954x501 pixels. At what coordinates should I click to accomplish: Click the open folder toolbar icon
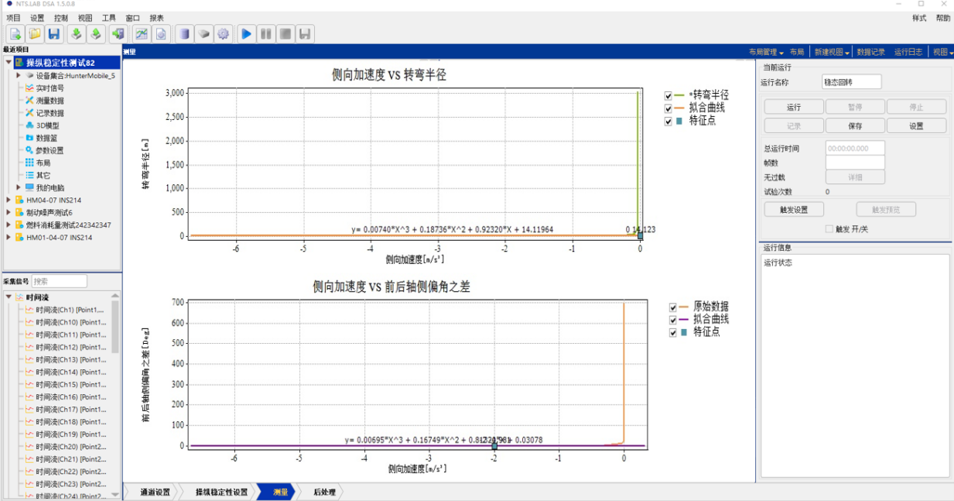[x=34, y=33]
